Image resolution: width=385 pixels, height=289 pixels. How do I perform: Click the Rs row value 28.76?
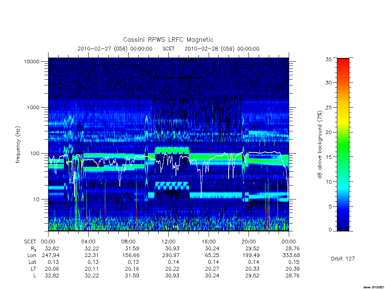[x=293, y=248]
